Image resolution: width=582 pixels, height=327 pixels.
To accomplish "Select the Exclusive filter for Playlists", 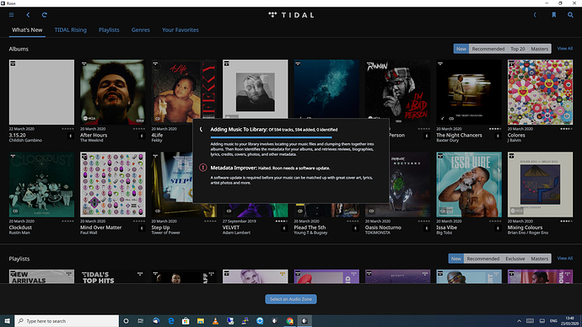I will pyautogui.click(x=515, y=259).
